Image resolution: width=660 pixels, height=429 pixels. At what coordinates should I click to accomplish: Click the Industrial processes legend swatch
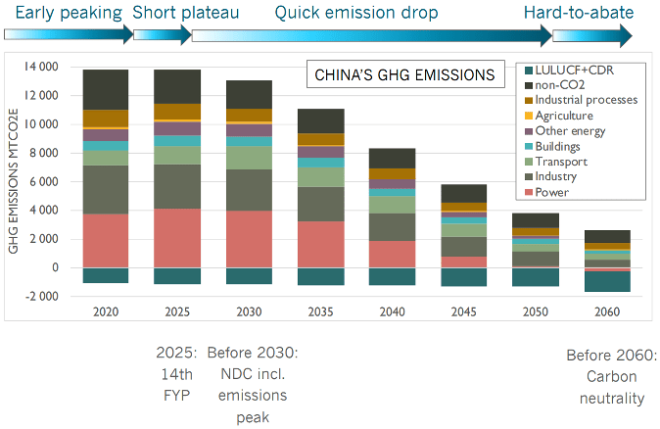point(530,100)
